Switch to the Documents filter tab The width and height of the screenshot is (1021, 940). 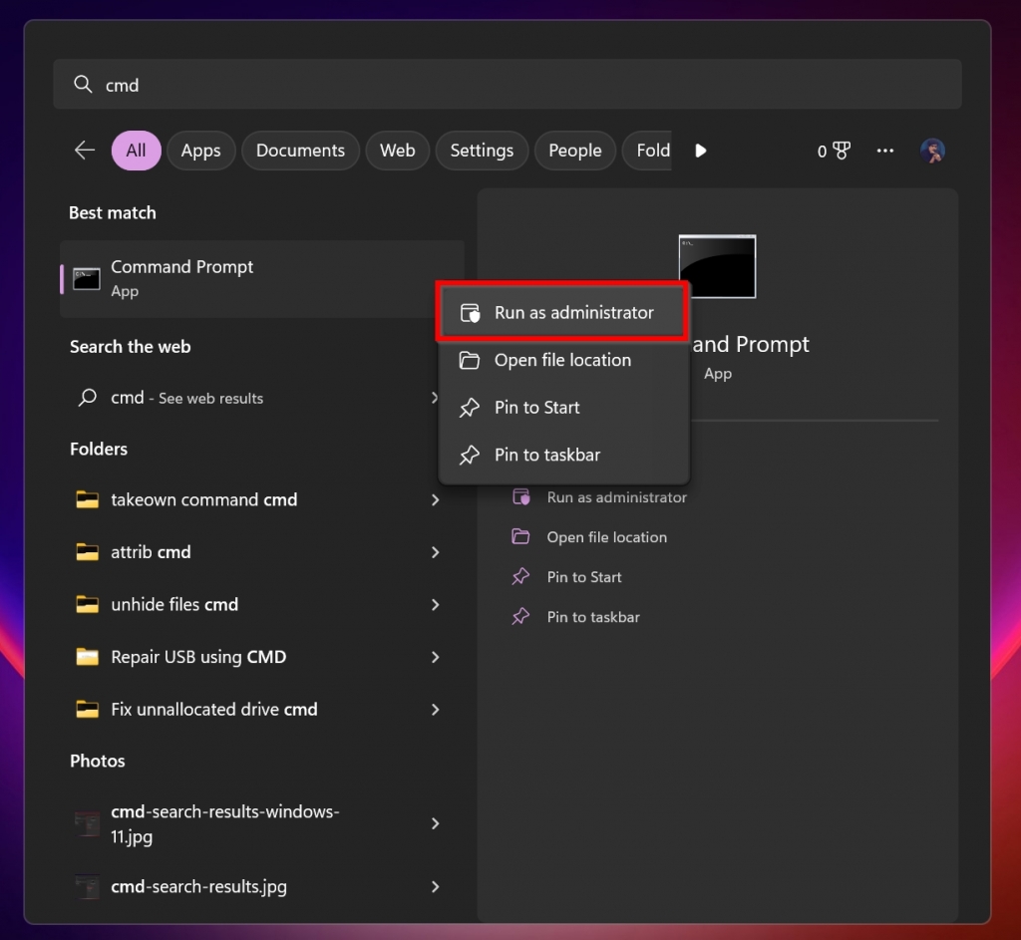[300, 151]
